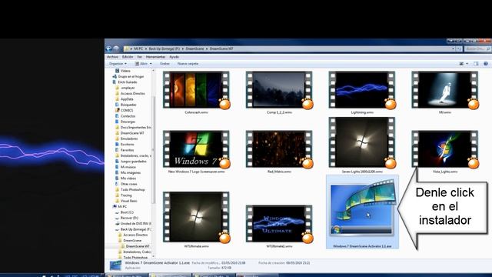Click the Explorer forward arrow

[116, 48]
